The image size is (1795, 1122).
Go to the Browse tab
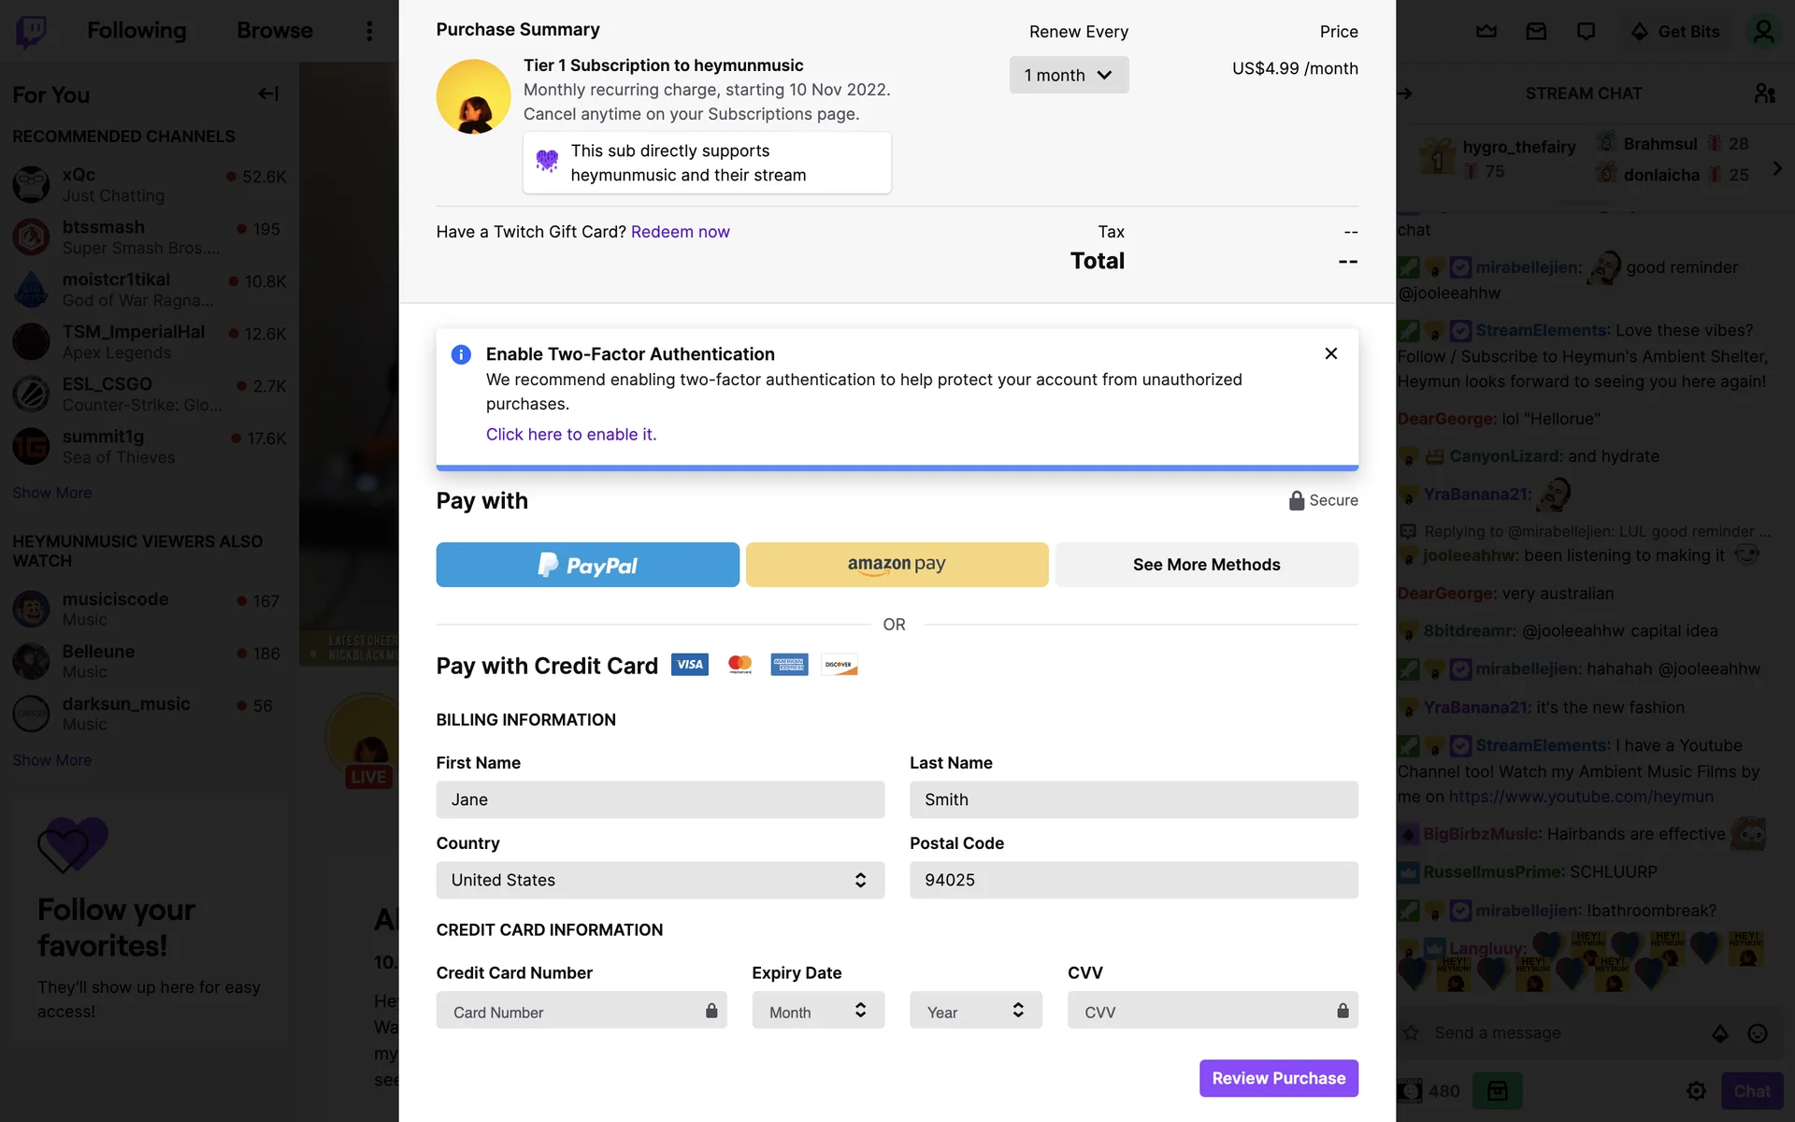pyautogui.click(x=274, y=31)
